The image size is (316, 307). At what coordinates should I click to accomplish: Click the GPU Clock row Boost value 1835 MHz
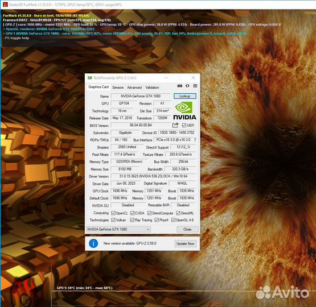coord(187,190)
